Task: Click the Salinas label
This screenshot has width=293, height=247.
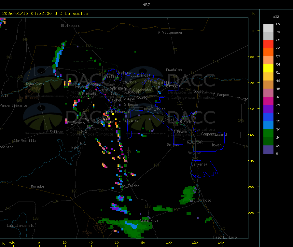Action: tap(56, 132)
